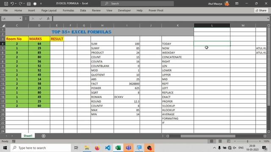Click the vertical scrollbar down arrow
The width and height of the screenshot is (271, 152).
[x=268, y=132]
